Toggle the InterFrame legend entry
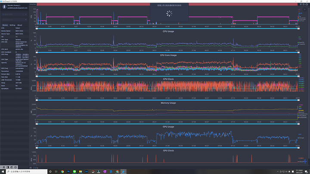Viewport: 310px width, 174px height. coord(301,21)
